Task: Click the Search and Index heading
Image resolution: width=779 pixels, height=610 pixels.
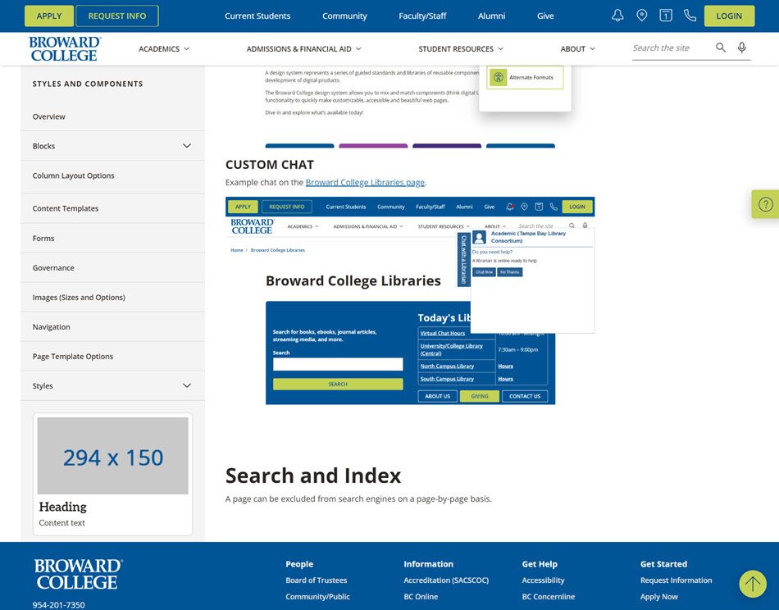Action: click(313, 476)
